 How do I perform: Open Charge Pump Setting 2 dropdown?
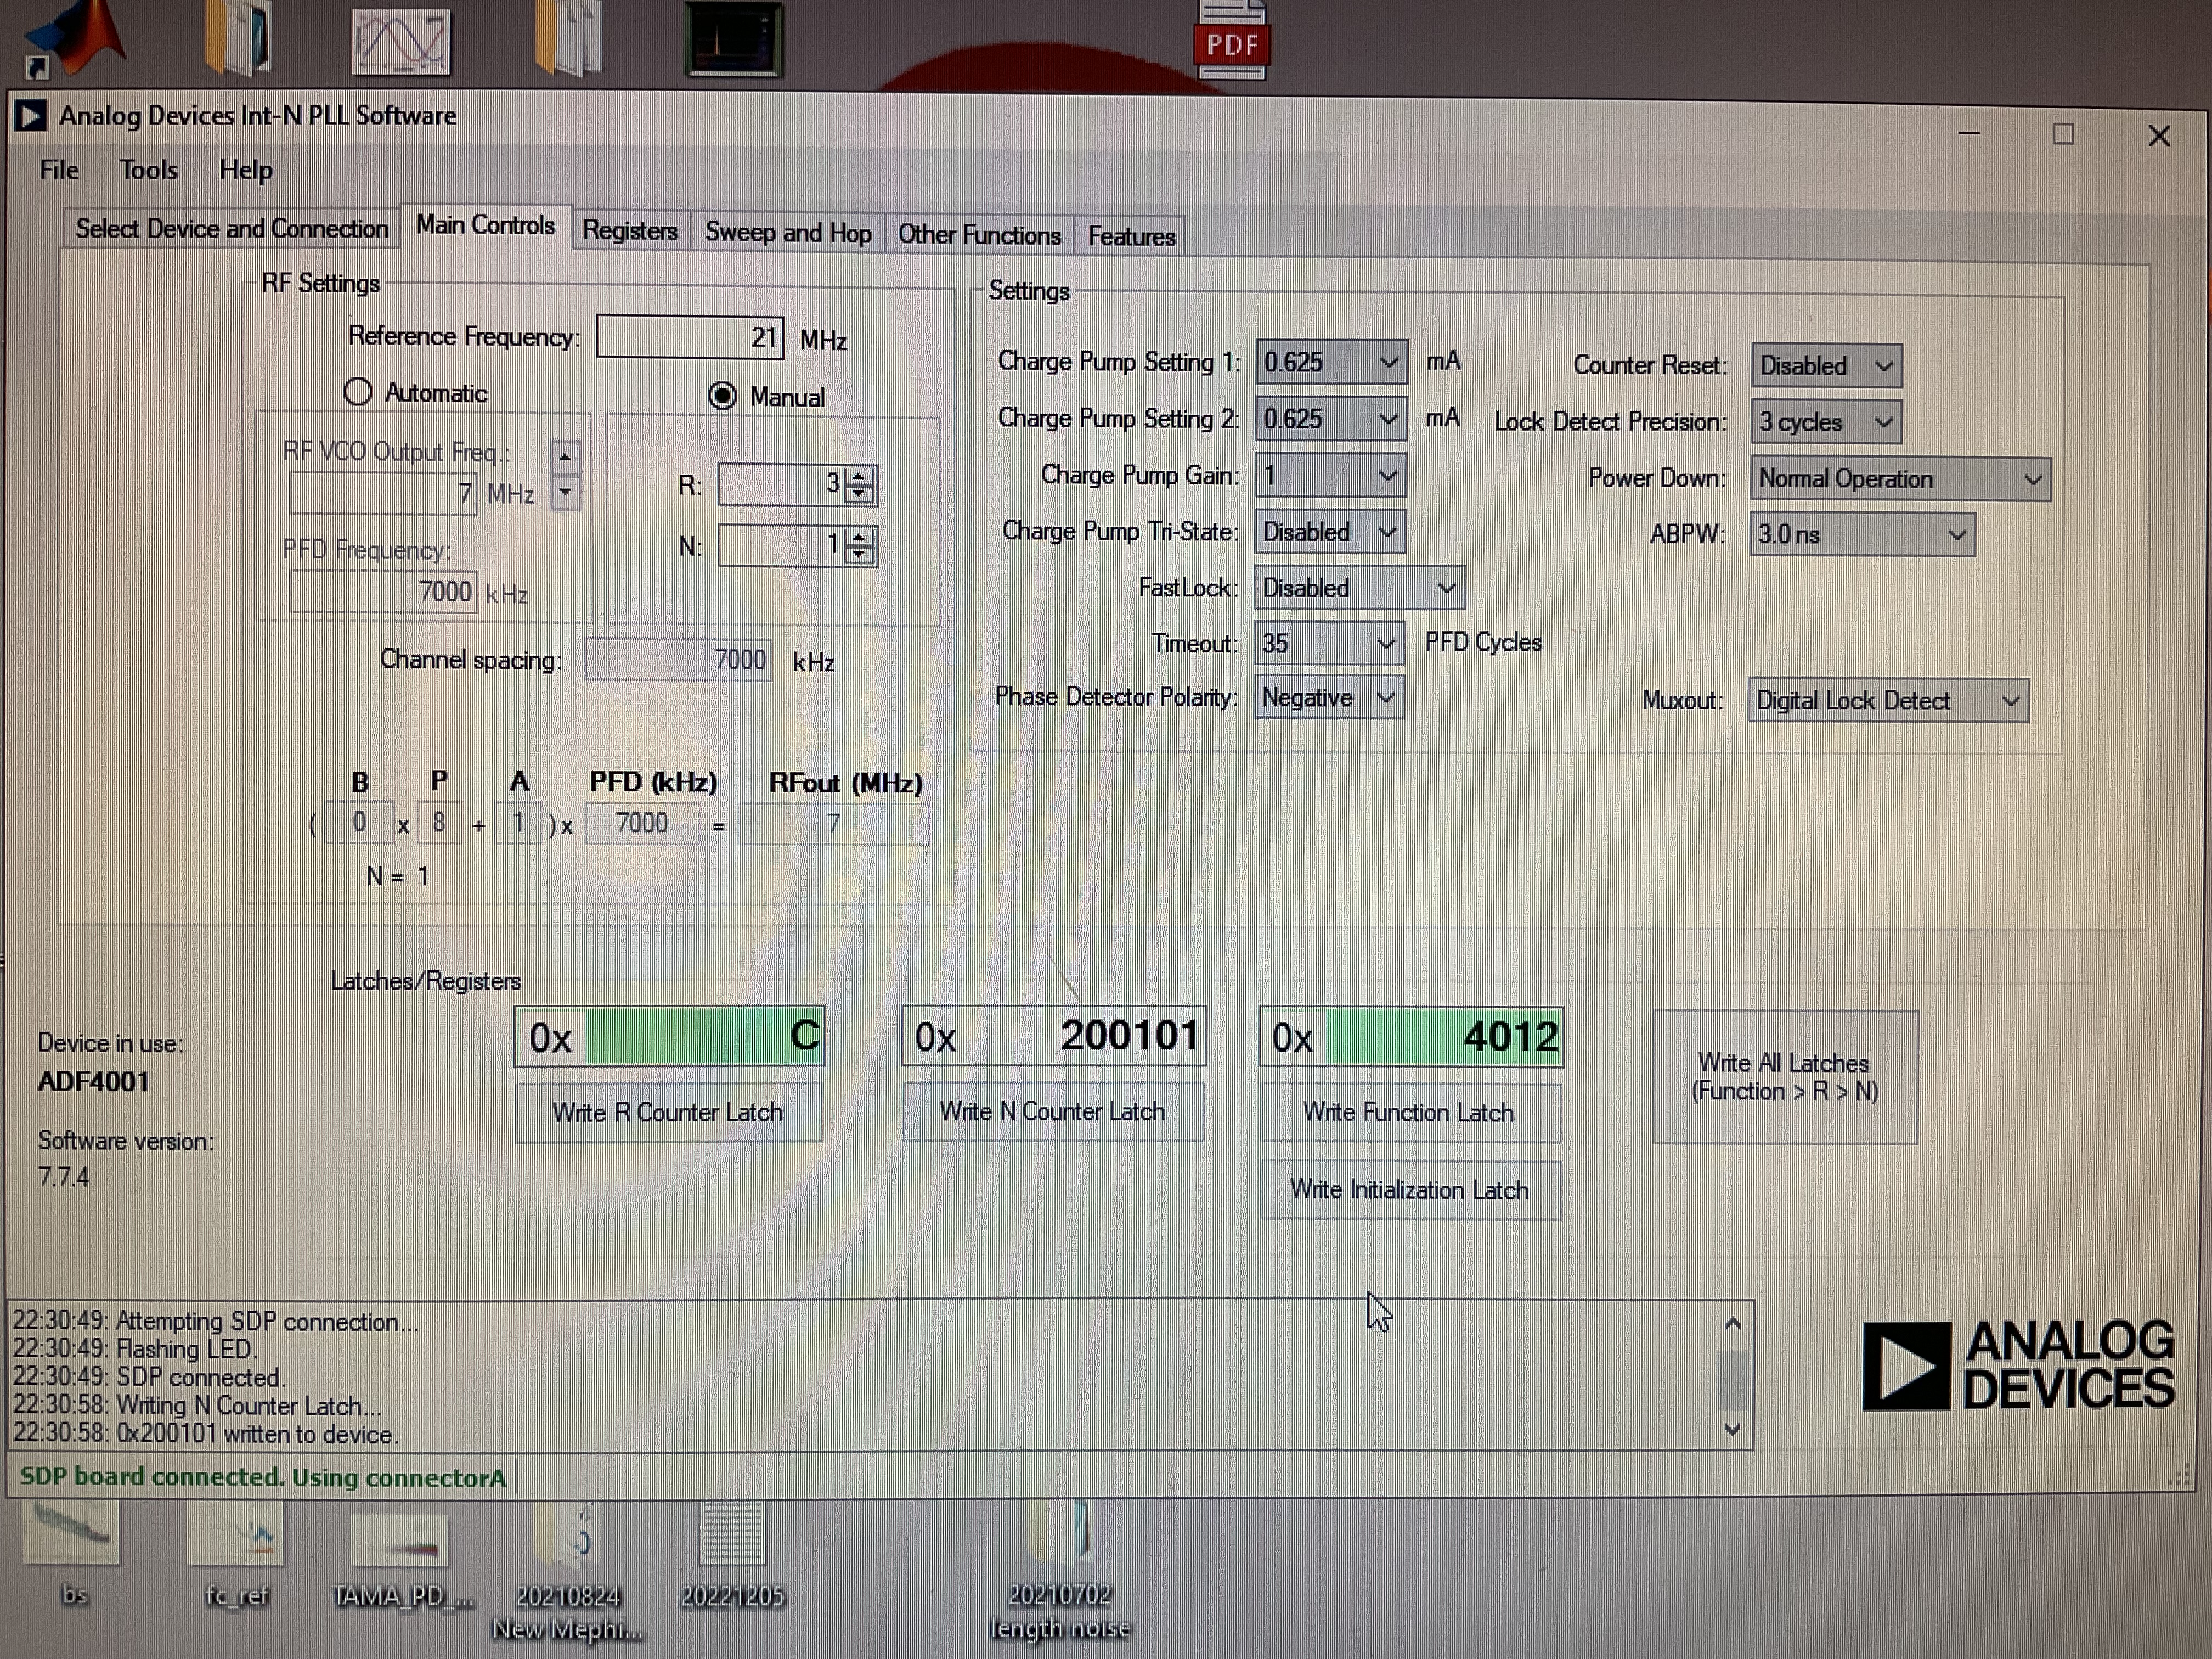pyautogui.click(x=1331, y=419)
